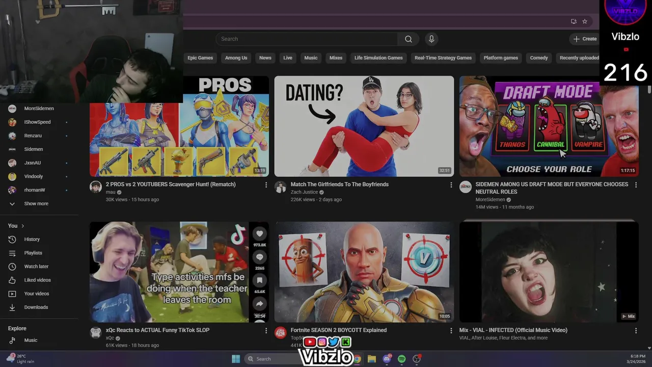Bookmark this page with the star icon

(x=585, y=21)
